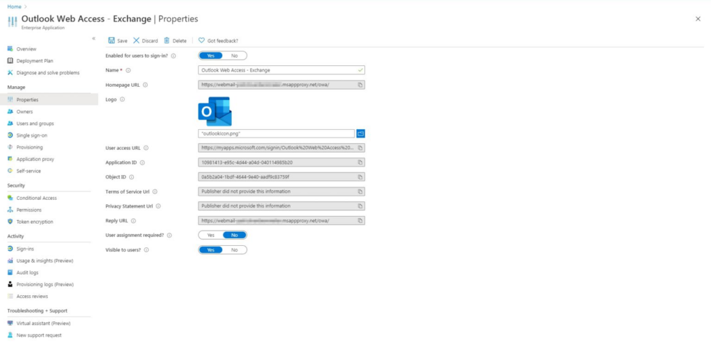Screen dimensions: 711x343
Task: Show info tooltip next to Homepage URL
Action: (146, 85)
